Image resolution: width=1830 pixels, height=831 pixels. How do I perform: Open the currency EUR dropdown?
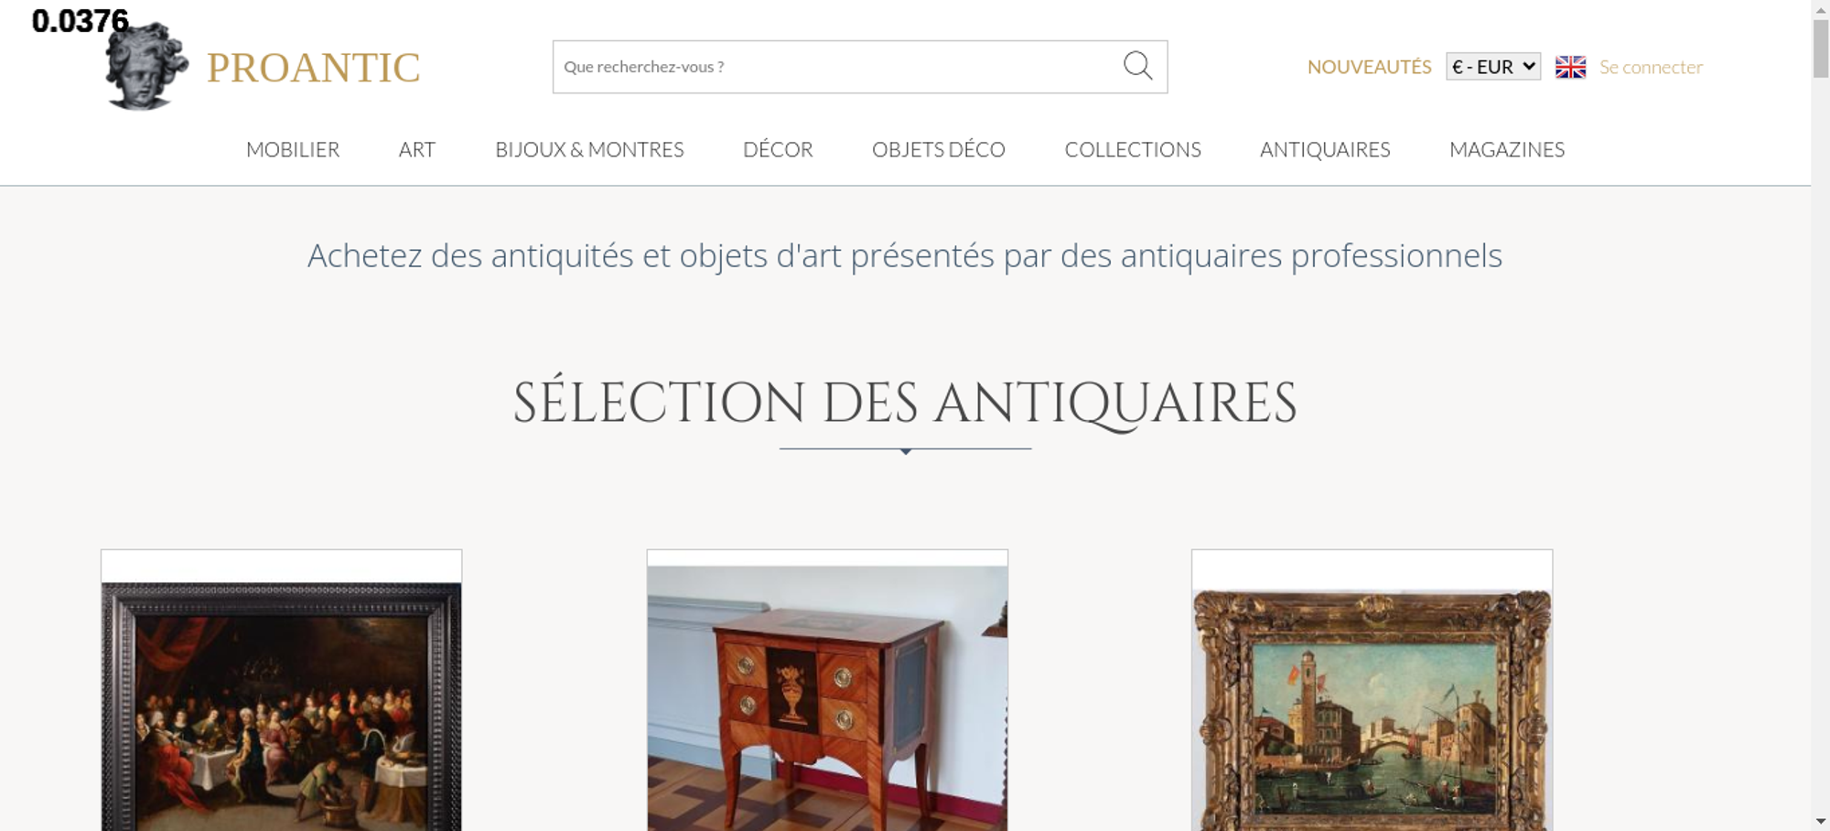[1493, 67]
